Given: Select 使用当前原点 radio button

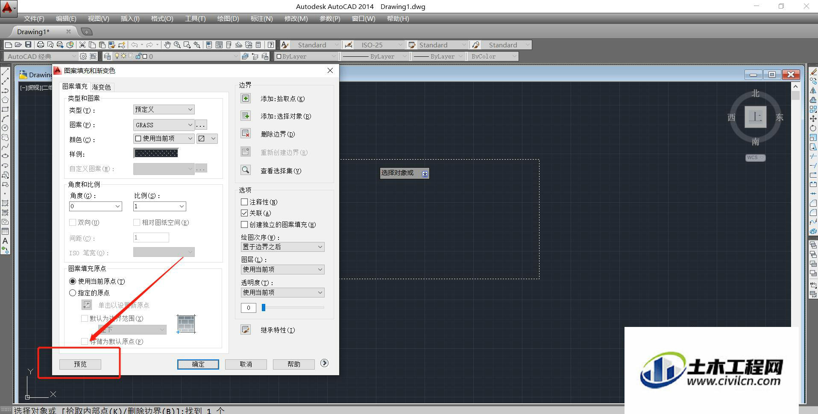Looking at the screenshot, I should tap(73, 281).
